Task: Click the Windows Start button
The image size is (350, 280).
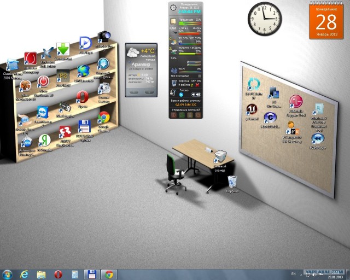Action: pos(8,274)
